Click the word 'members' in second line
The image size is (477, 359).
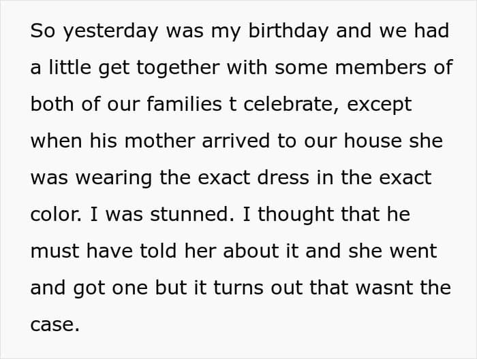[380, 67]
